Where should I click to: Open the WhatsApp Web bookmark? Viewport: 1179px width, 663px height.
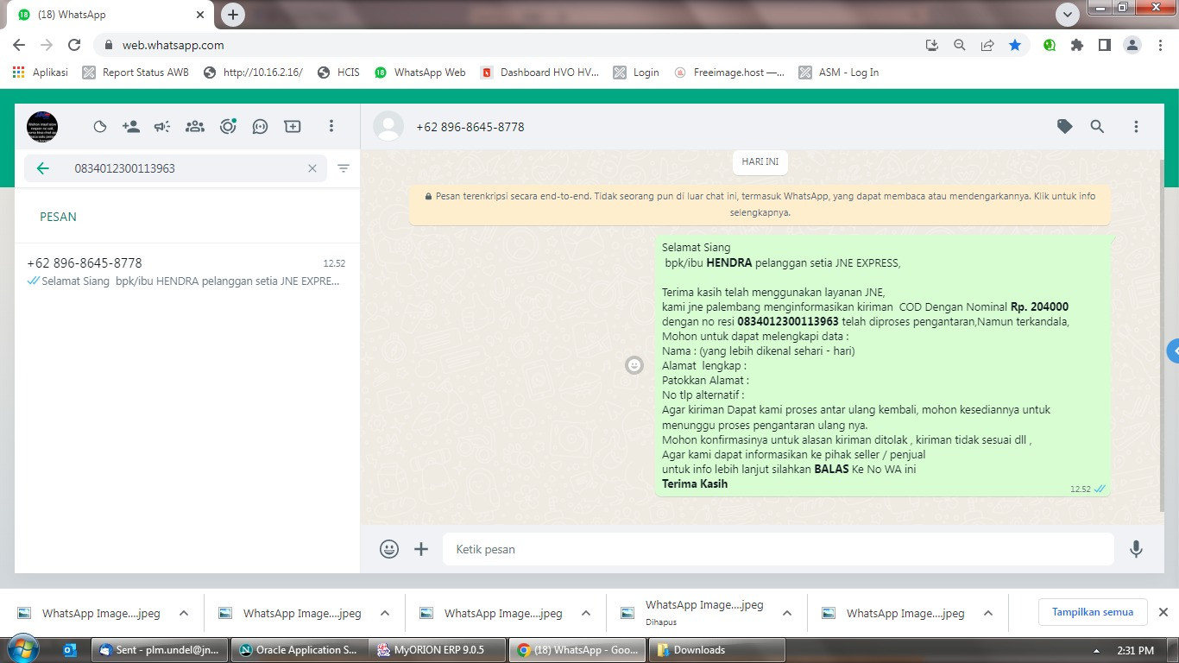coord(420,73)
